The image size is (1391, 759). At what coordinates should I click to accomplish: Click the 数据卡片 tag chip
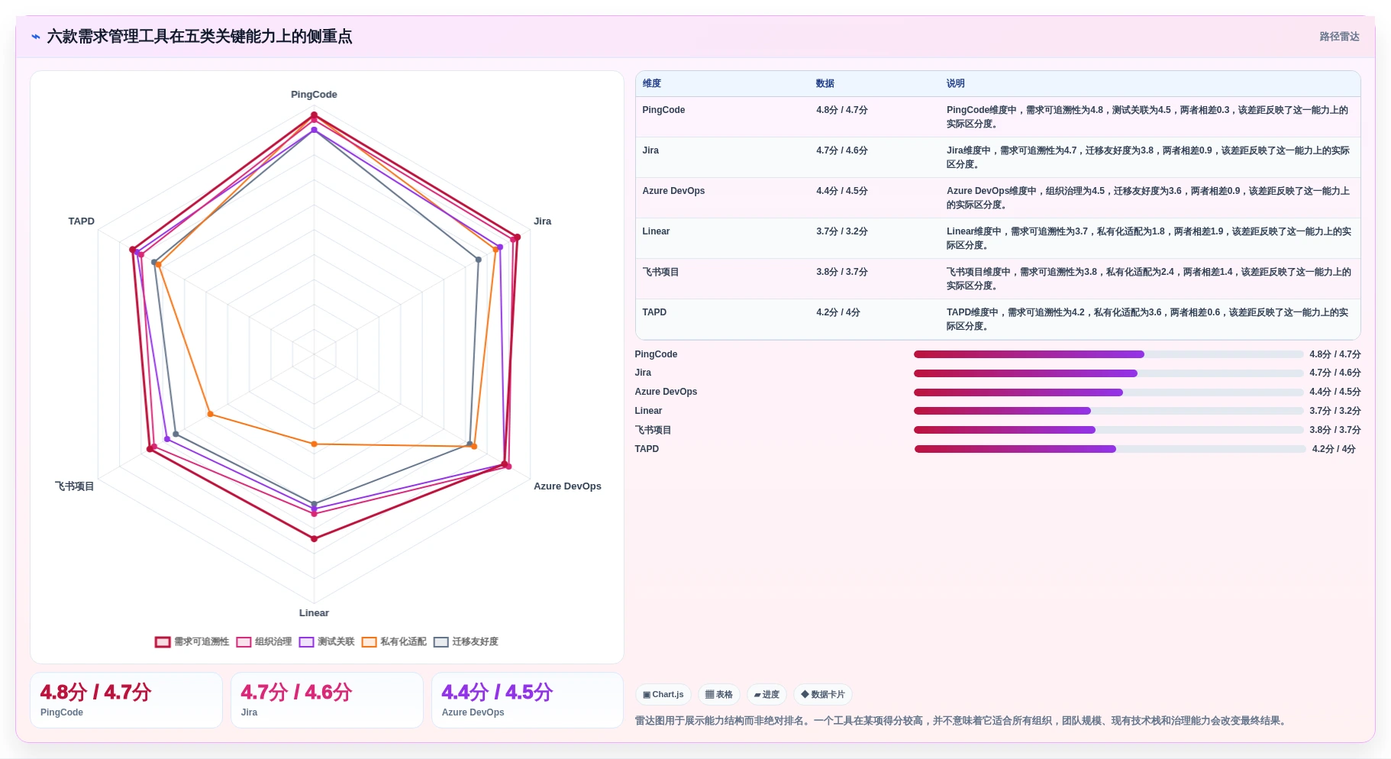tap(823, 695)
